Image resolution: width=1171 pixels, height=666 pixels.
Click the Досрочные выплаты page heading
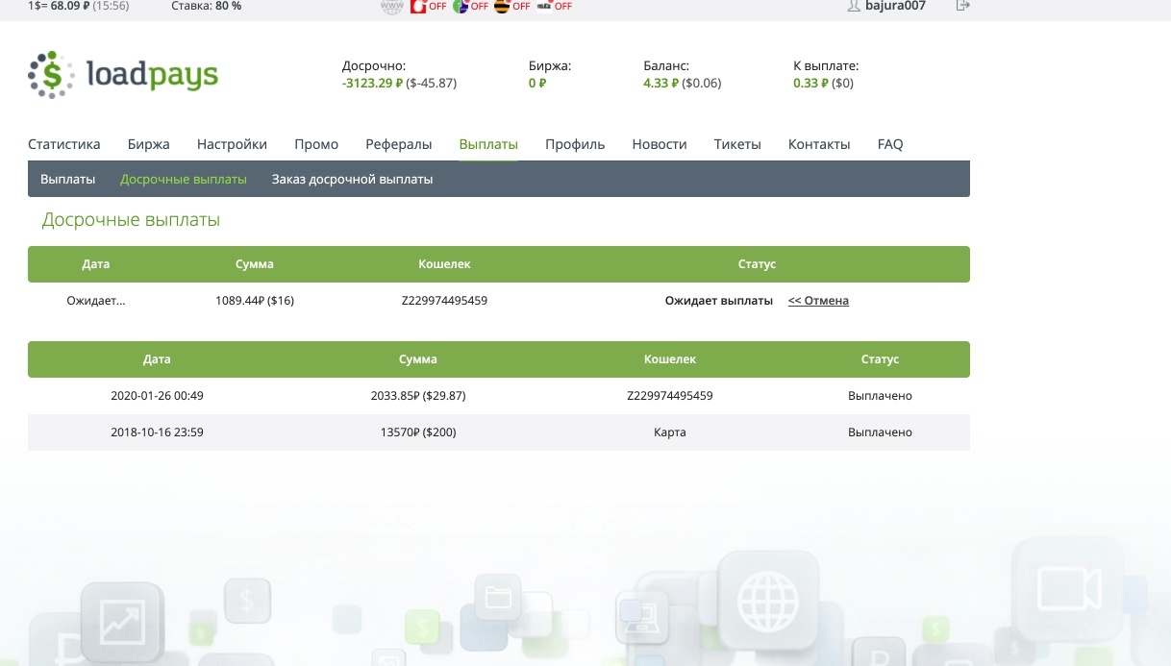click(131, 220)
